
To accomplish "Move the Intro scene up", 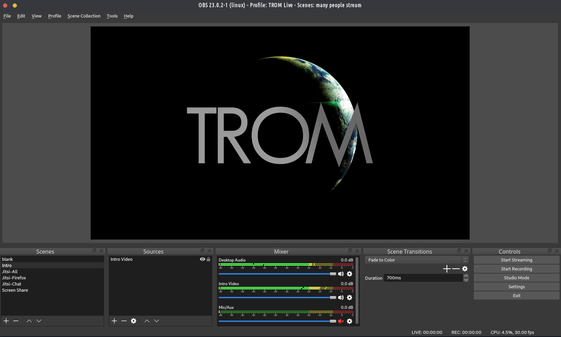I will [x=29, y=321].
